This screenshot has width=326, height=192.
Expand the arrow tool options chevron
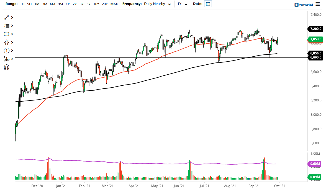pos(12,42)
